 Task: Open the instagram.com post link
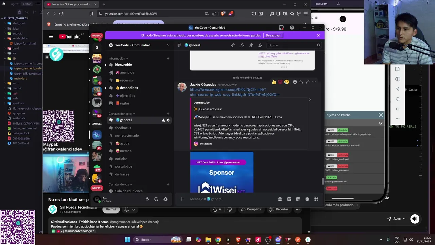coord(234,92)
